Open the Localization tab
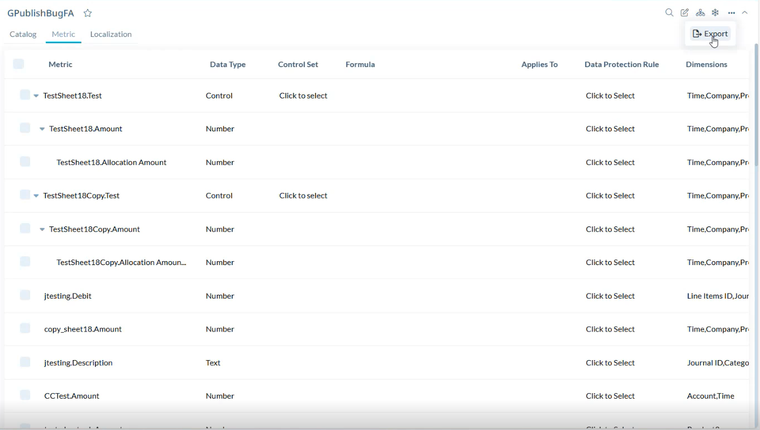The image size is (760, 430). (111, 34)
